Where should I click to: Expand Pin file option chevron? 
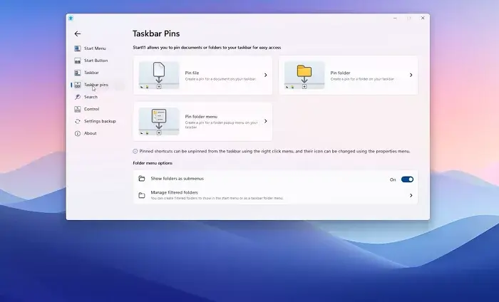(x=266, y=75)
